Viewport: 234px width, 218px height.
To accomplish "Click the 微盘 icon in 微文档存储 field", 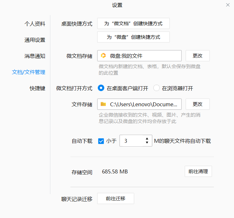I will (x=103, y=56).
